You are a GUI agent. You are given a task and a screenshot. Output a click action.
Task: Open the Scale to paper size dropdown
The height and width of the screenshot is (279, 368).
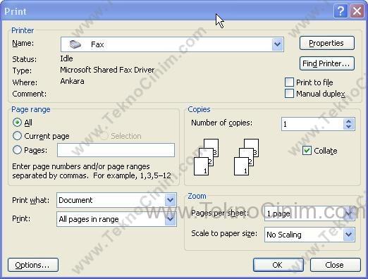point(349,235)
